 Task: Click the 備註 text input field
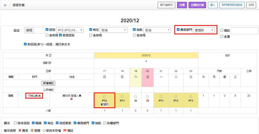point(244,31)
